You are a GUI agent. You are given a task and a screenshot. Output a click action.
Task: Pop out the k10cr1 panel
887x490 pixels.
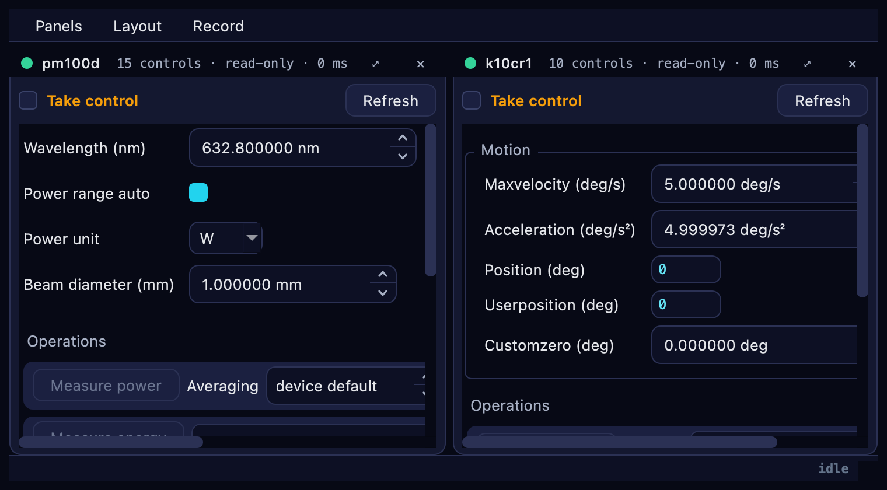click(808, 64)
